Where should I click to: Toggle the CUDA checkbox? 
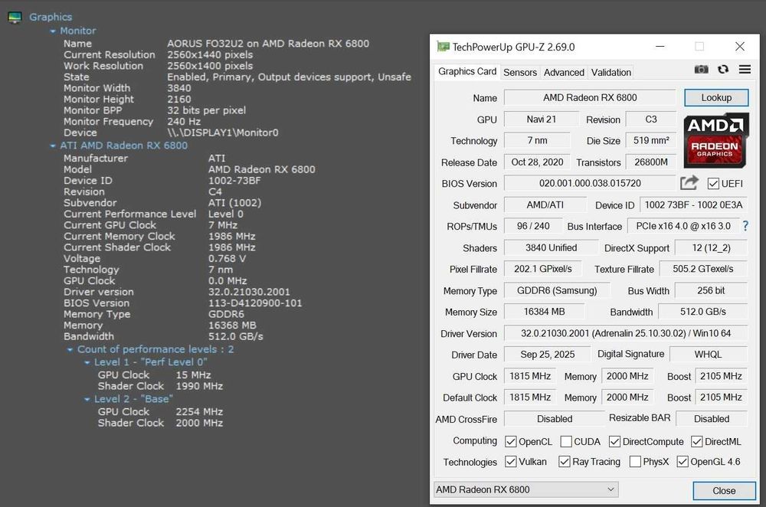point(566,442)
